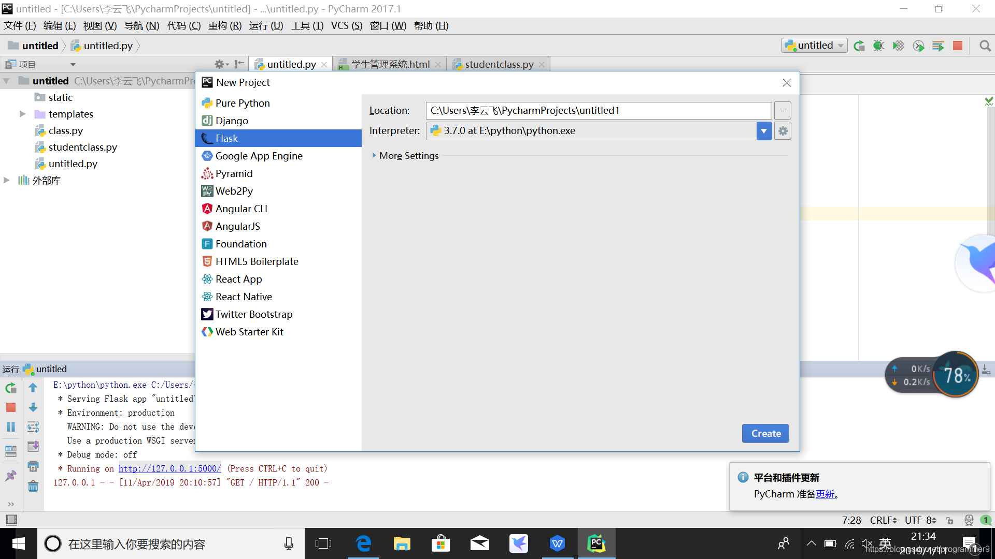Screen dimensions: 995x559
Task: Click tool window quick access icon in status bar
Action: coord(11,520)
